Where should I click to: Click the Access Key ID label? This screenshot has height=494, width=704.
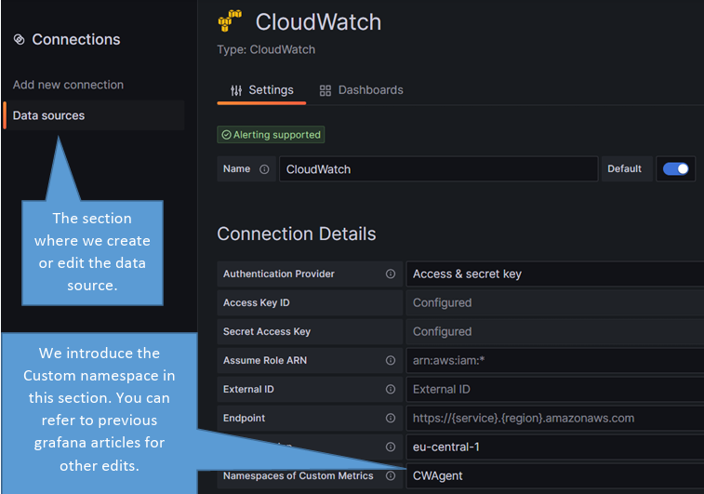[x=257, y=302]
